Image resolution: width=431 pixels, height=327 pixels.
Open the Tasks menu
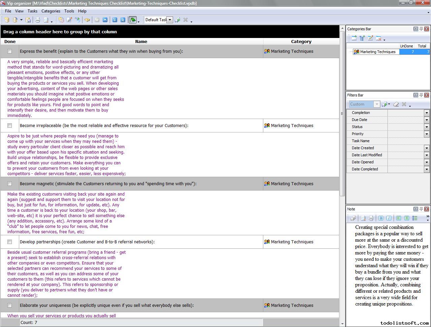pos(32,11)
